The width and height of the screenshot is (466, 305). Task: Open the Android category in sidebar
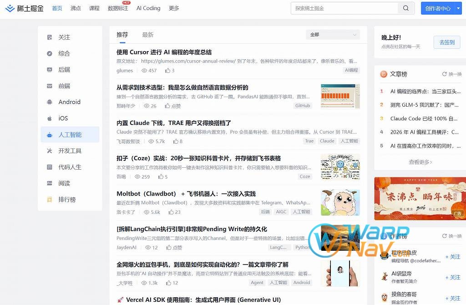[69, 102]
